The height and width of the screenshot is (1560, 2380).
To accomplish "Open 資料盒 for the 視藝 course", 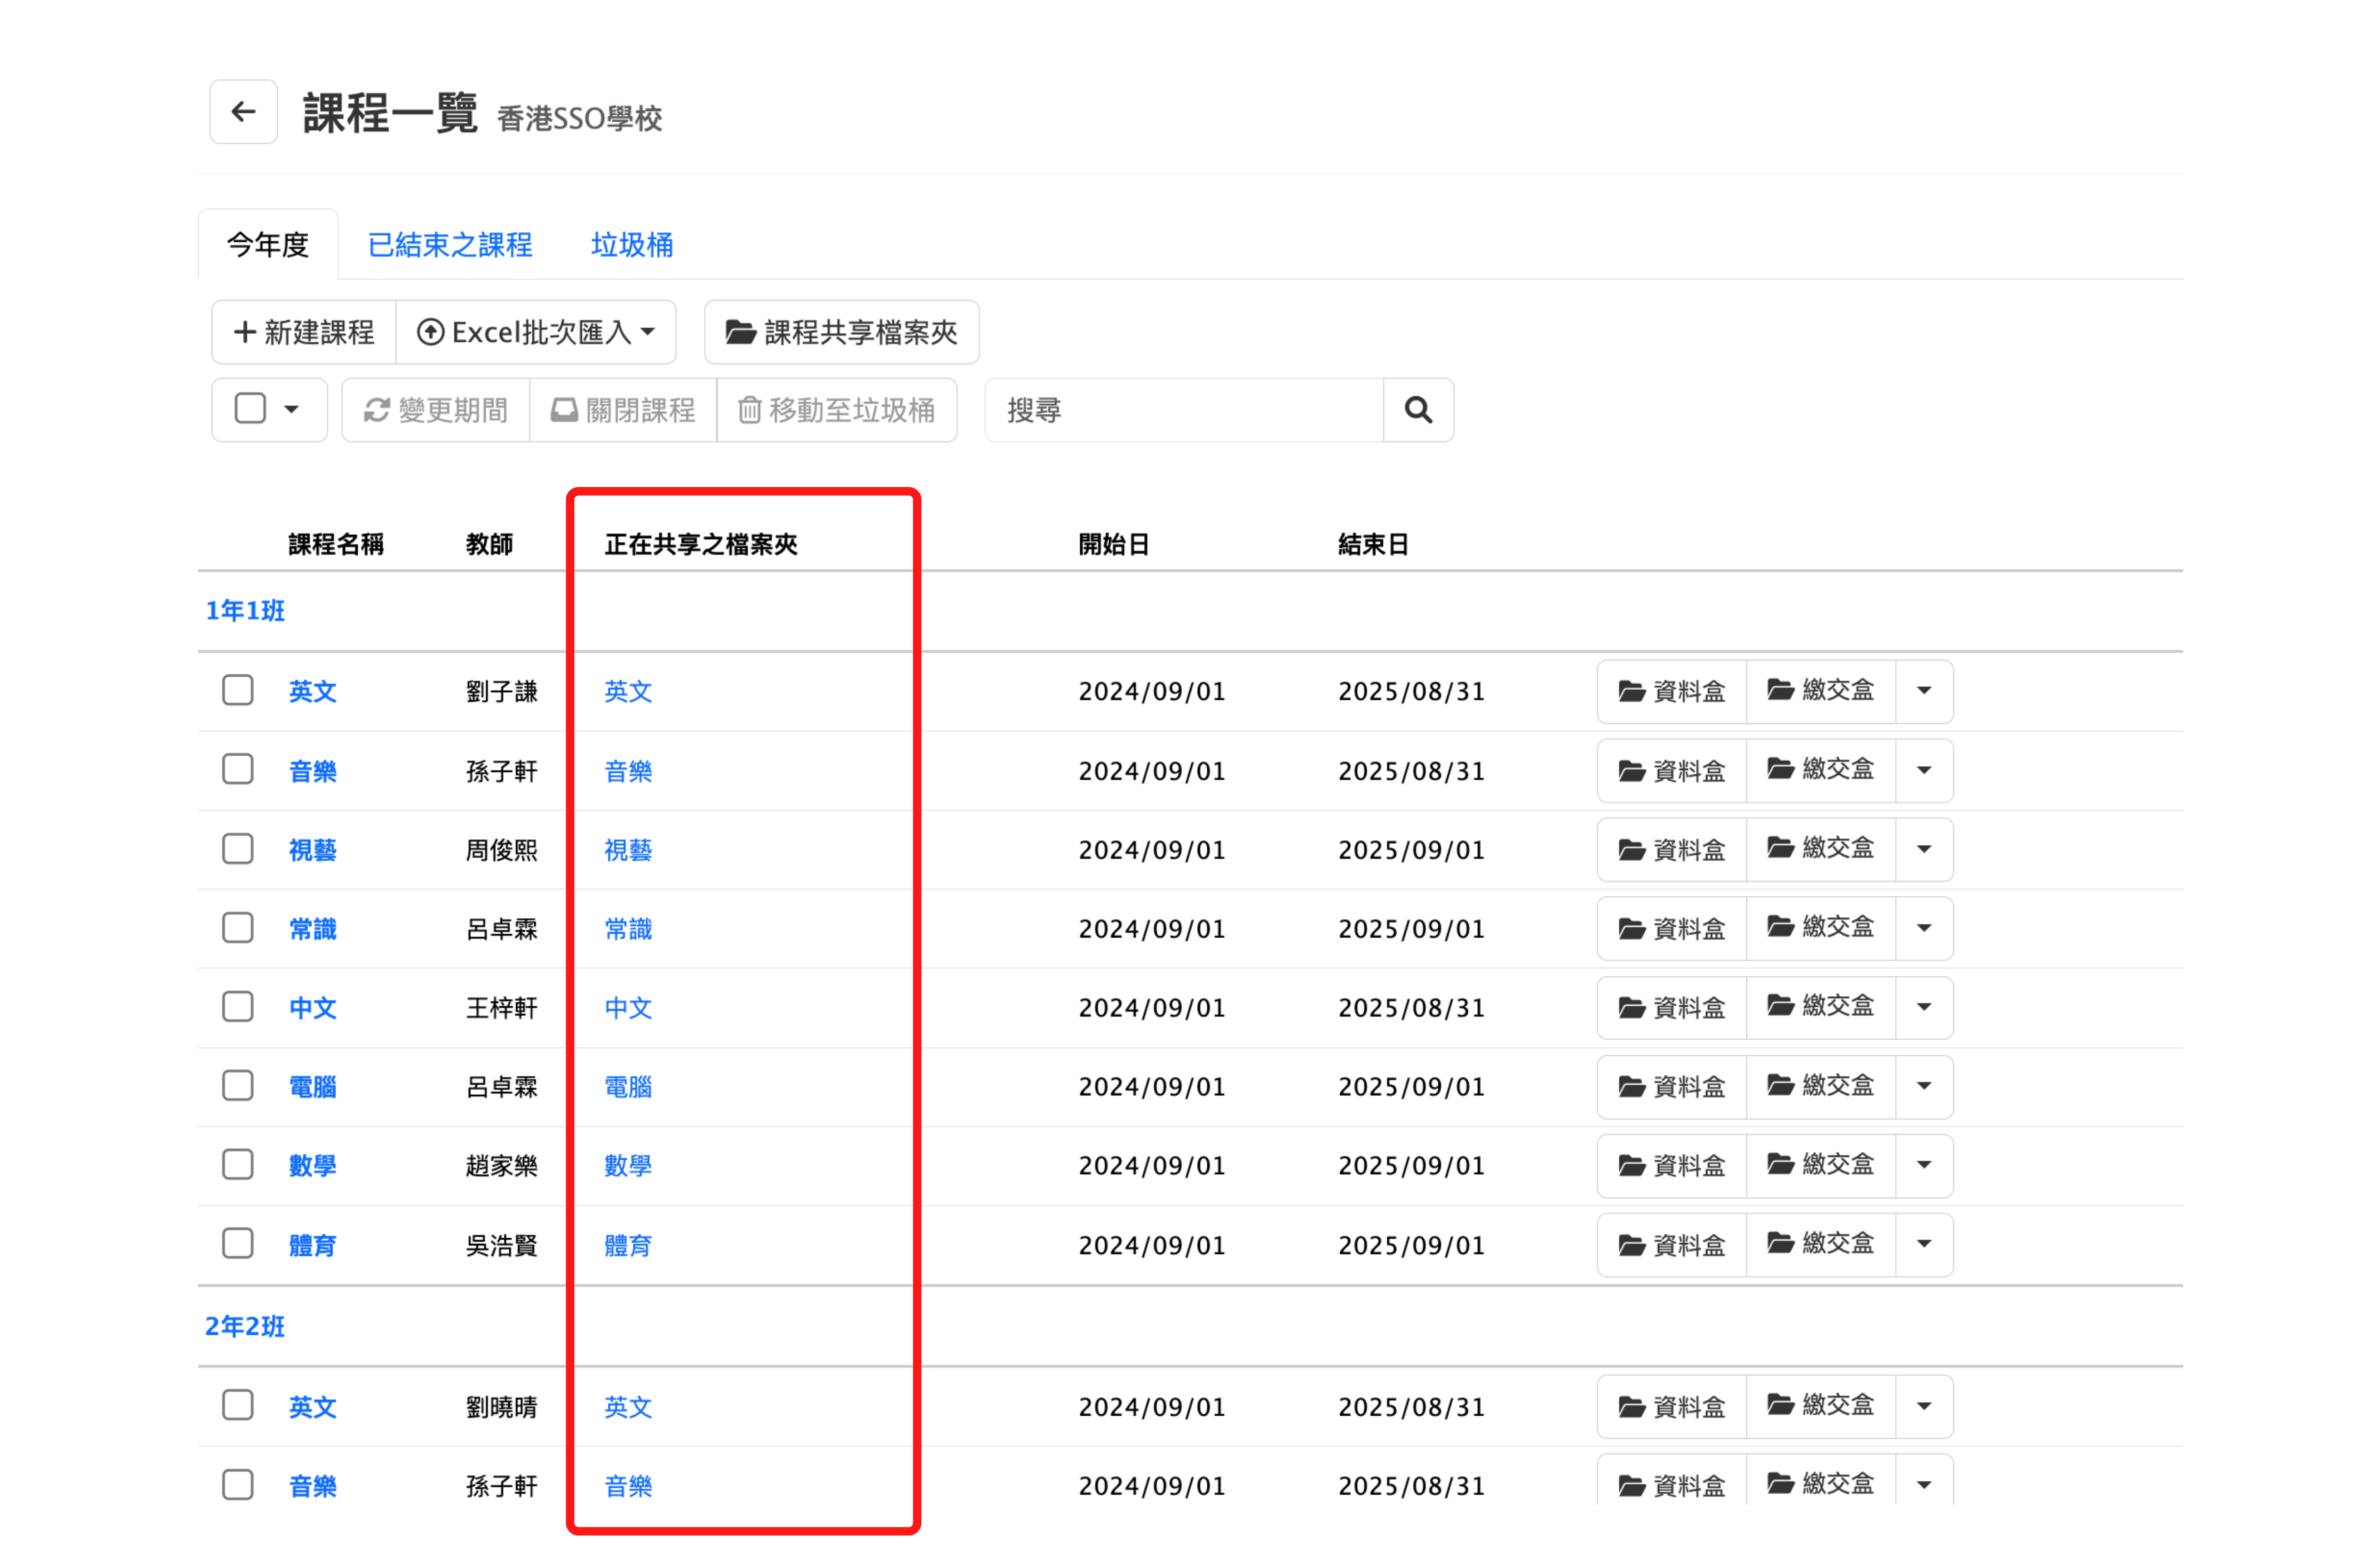I will [1671, 850].
